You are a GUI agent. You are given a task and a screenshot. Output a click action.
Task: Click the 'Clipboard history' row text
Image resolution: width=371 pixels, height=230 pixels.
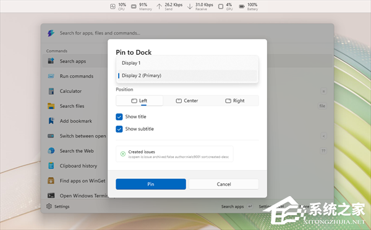pyautogui.click(x=79, y=166)
